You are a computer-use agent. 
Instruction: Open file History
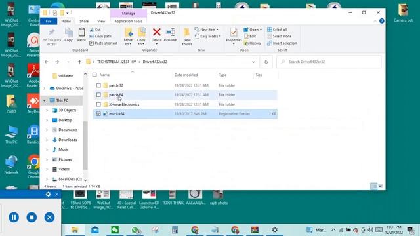252,43
